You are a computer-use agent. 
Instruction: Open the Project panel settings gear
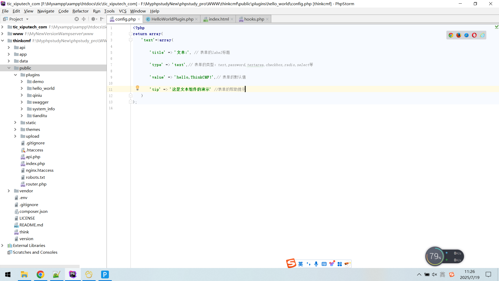[93, 19]
